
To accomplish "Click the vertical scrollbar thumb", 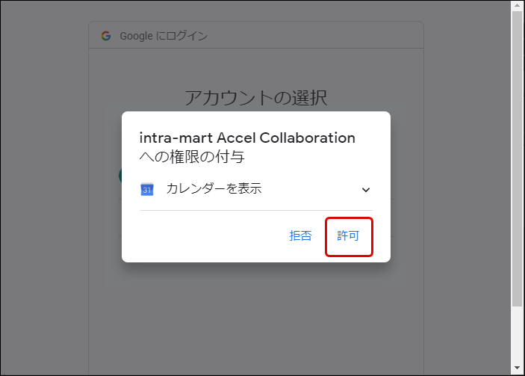I will (x=518, y=158).
